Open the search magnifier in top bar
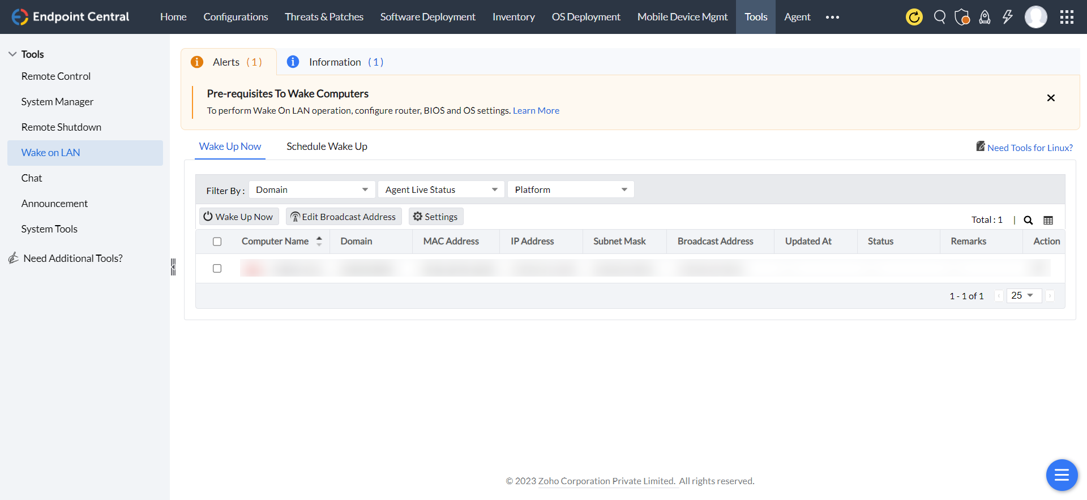The height and width of the screenshot is (500, 1087). (939, 17)
